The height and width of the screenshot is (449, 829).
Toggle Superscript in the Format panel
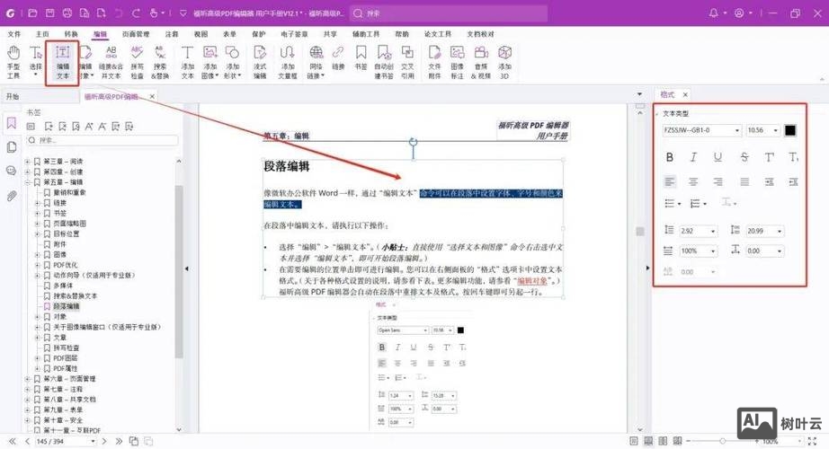click(770, 157)
